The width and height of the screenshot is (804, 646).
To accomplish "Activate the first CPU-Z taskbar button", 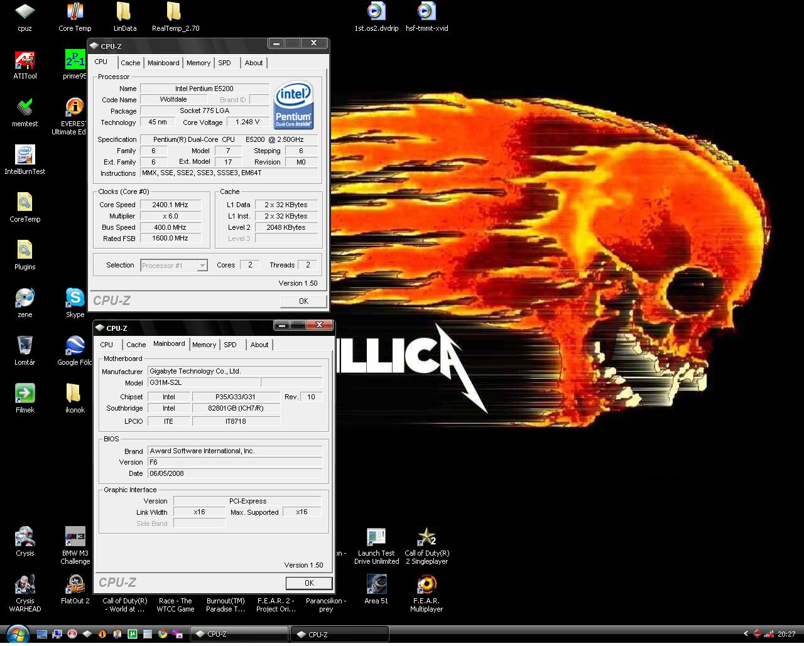I will (239, 634).
